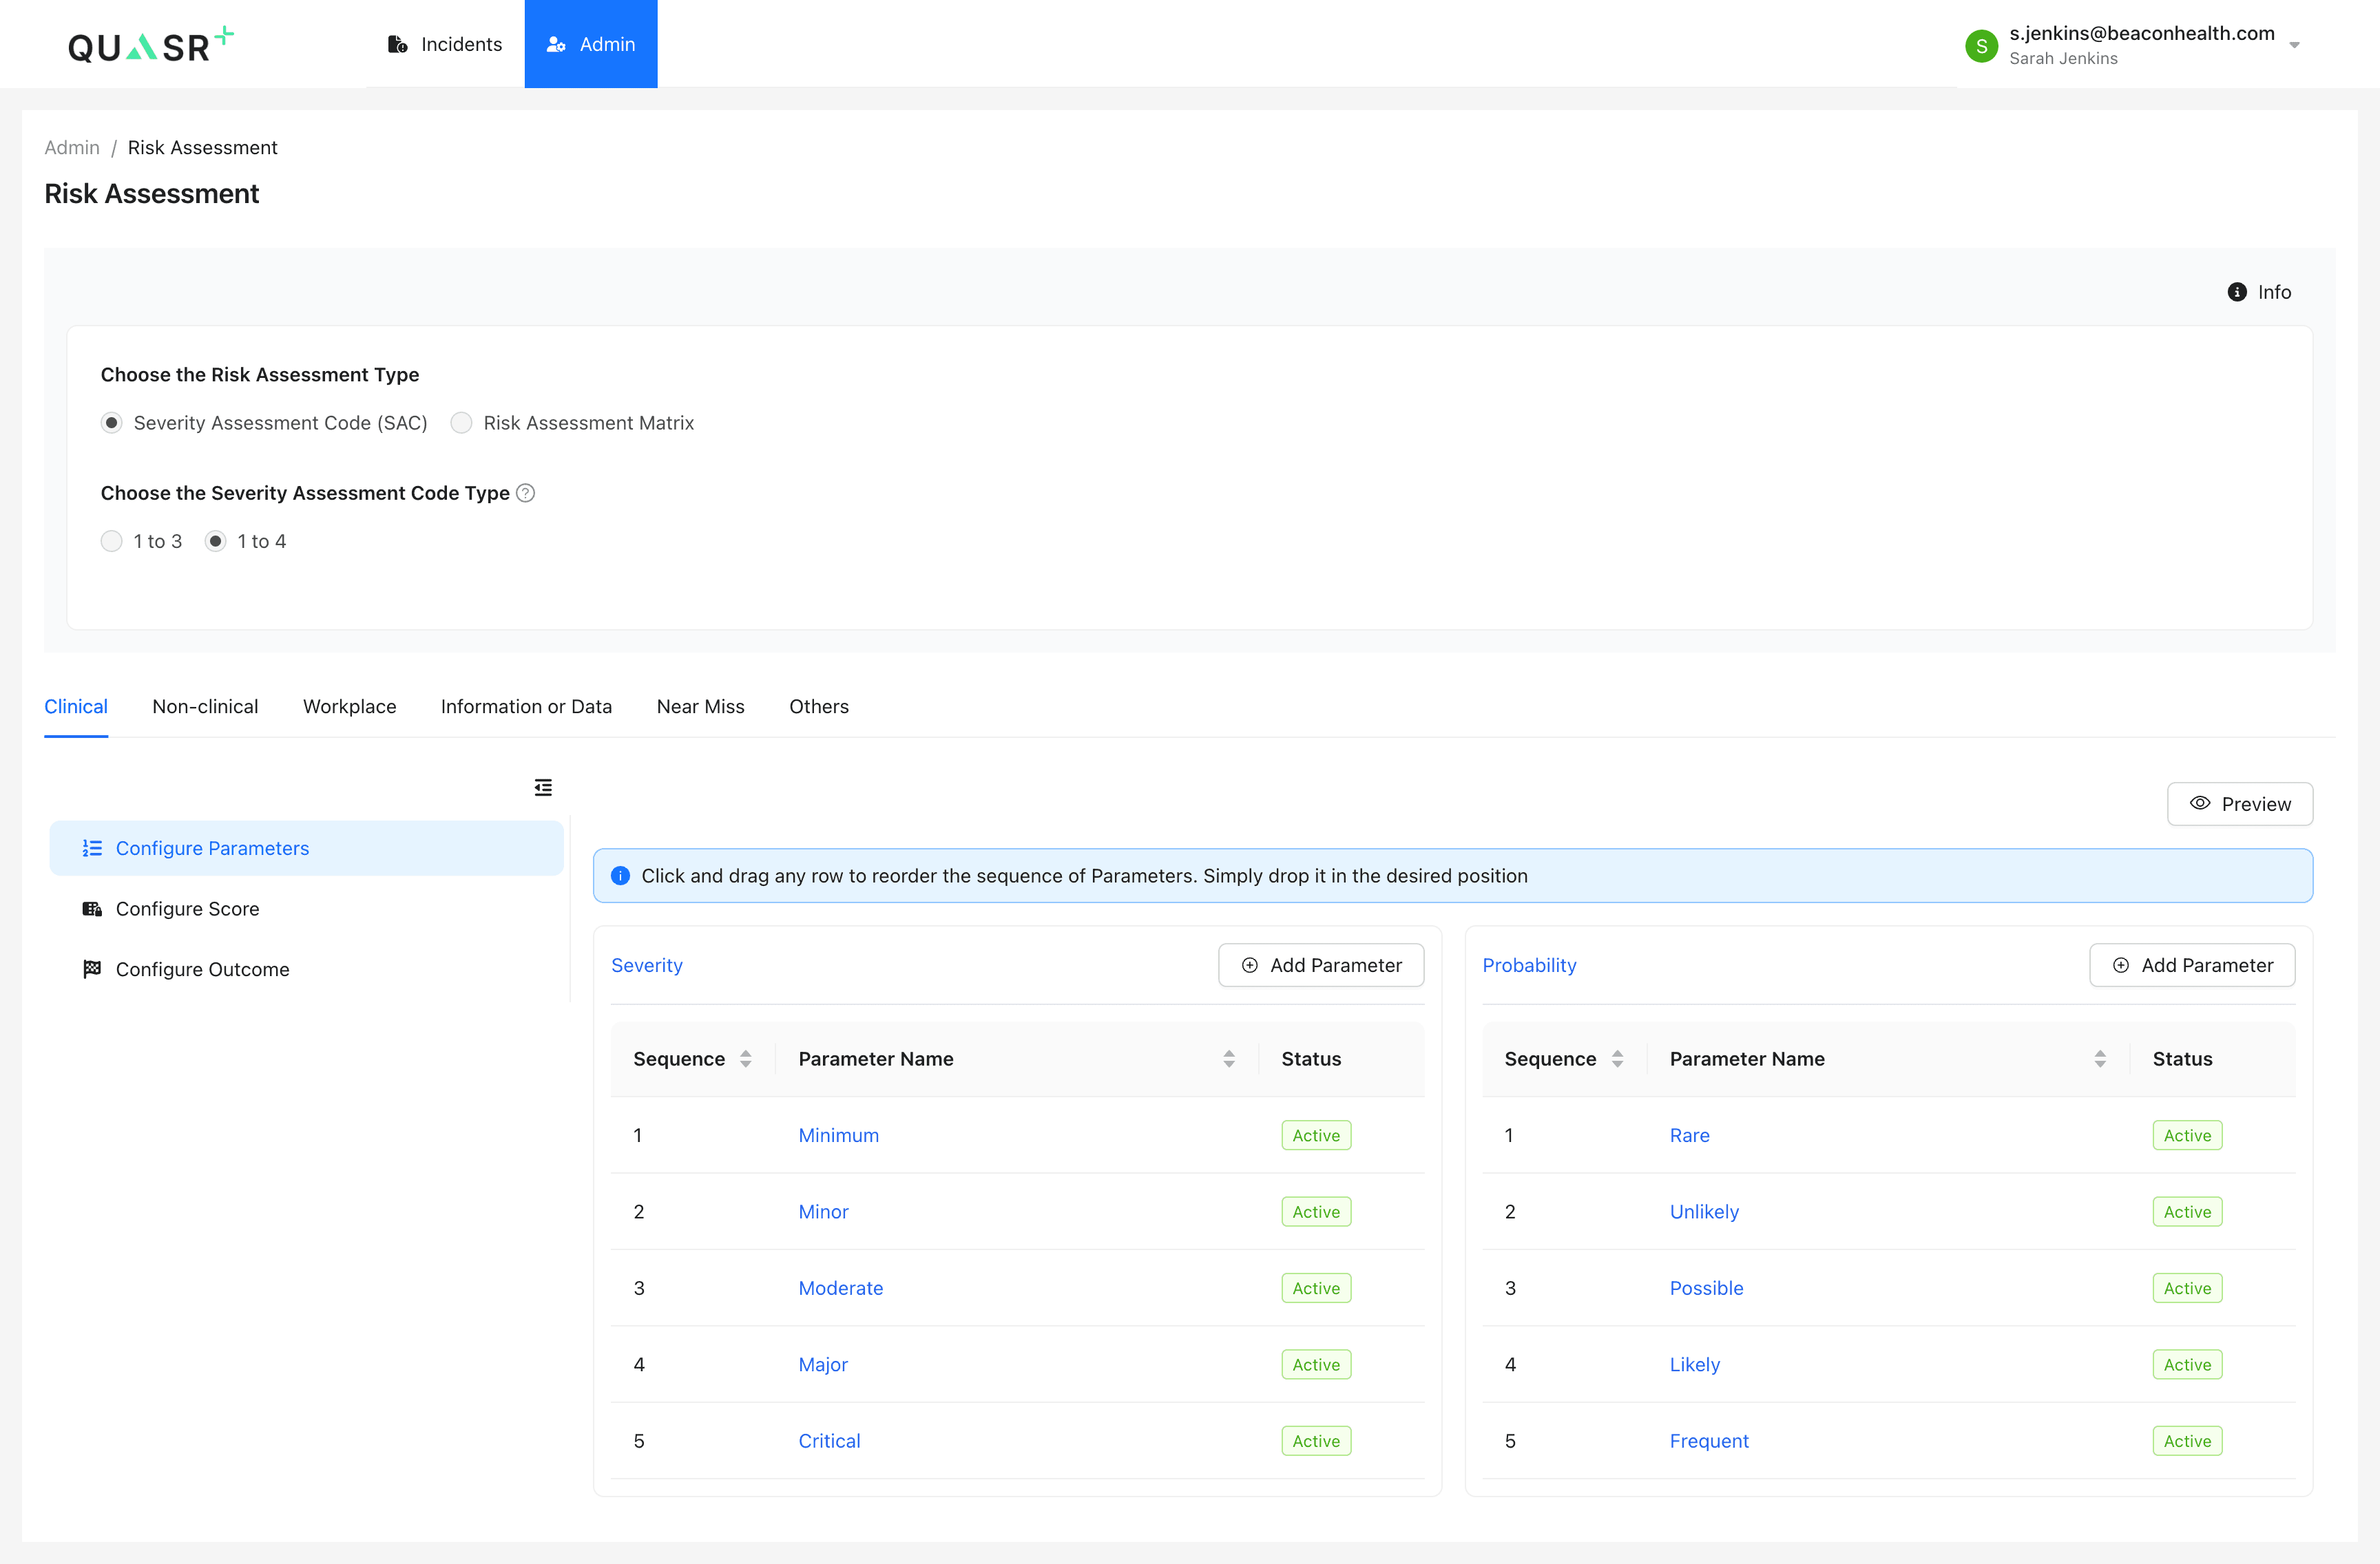Click the Configure Score sidebar item
Screen dimensions: 2380x1564
tap(187, 909)
